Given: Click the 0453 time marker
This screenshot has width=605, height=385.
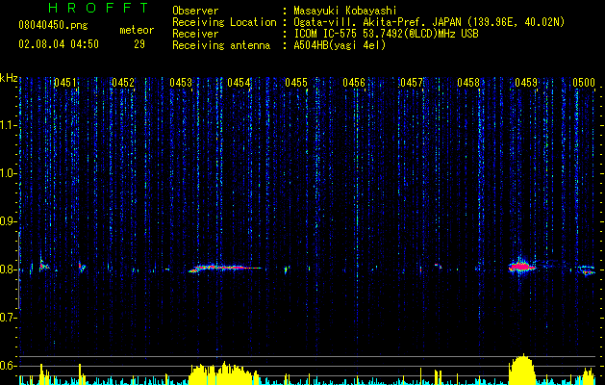Looking at the screenshot, I should pyautogui.click(x=181, y=83).
